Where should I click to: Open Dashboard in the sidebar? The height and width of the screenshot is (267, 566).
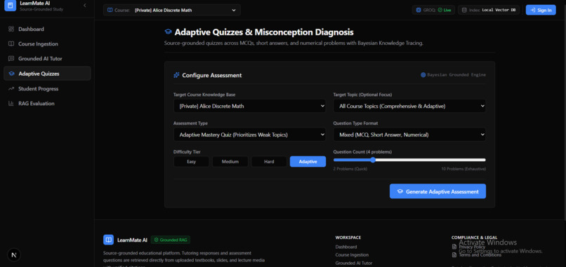(x=47, y=29)
